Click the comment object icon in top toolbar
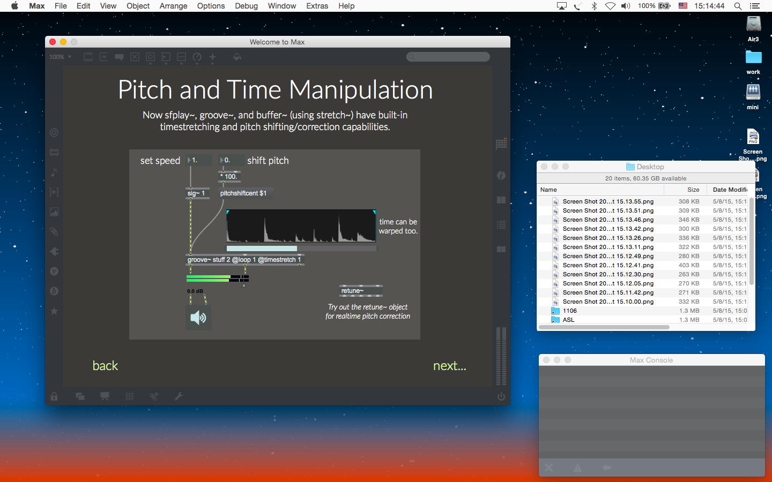This screenshot has height=482, width=772. pos(119,57)
